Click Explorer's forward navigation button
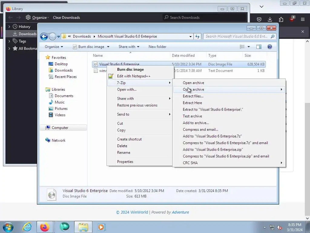Screen dimensions: 310x233 [52, 36]
